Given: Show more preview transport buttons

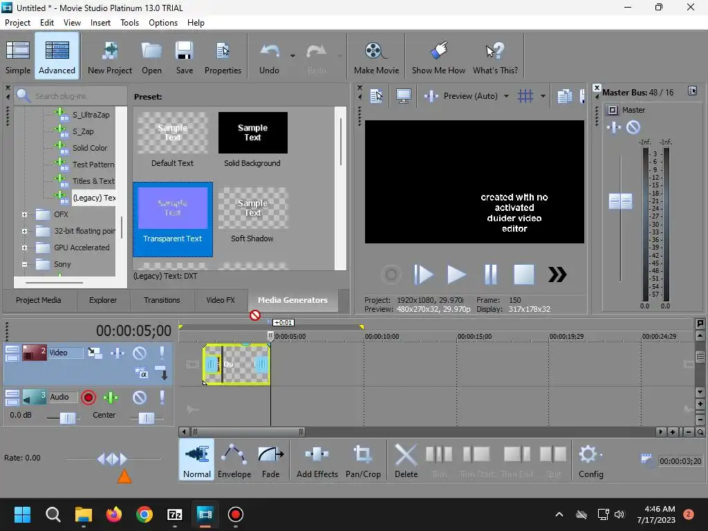Looking at the screenshot, I should point(557,274).
